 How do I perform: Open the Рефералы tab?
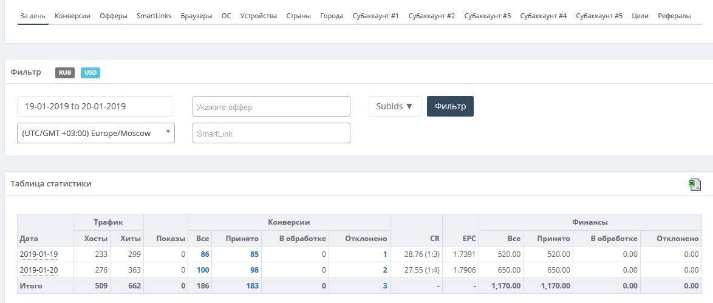tap(674, 16)
